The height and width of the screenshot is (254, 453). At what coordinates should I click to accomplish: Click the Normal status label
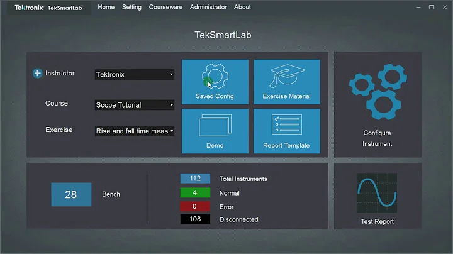230,193
